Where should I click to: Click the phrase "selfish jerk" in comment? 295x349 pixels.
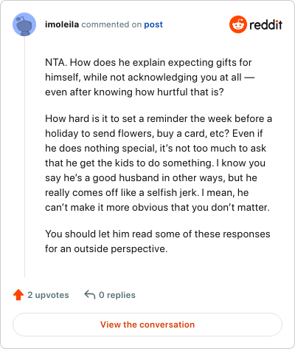click(x=173, y=193)
